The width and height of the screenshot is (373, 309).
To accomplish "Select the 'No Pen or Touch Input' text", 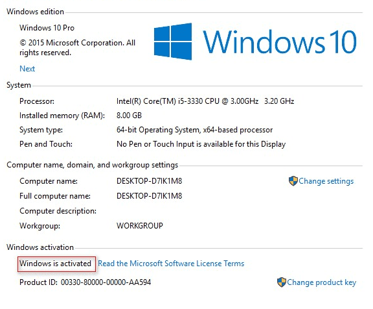I will pos(201,144).
